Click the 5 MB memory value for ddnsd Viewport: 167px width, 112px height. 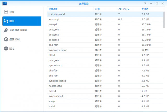tap(144, 91)
